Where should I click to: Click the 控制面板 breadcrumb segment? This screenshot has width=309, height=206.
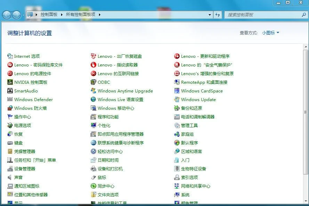click(49, 15)
